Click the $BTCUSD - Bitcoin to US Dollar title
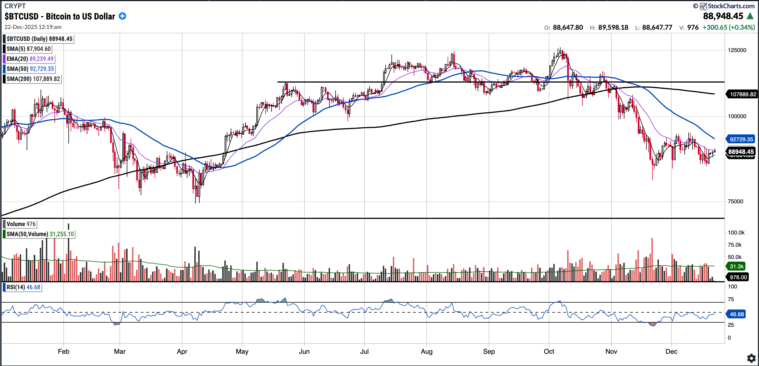The image size is (759, 366). tap(59, 16)
